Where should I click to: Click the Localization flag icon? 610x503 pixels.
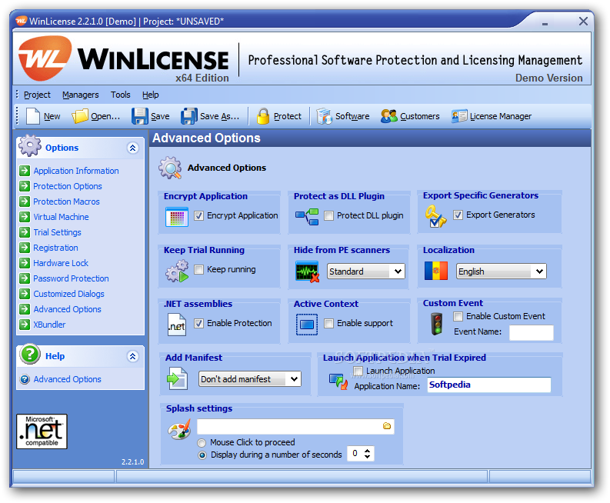click(435, 271)
